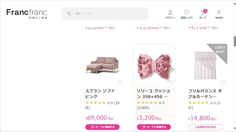Add the ¥69,000 sofa to cart
The image size is (236, 132).
(x=103, y=127)
